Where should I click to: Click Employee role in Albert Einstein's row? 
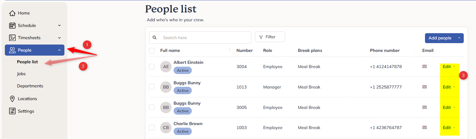click(x=273, y=67)
